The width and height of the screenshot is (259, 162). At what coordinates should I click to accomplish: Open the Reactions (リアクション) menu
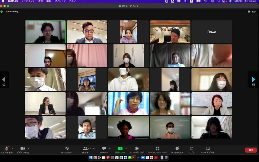(x=177, y=149)
